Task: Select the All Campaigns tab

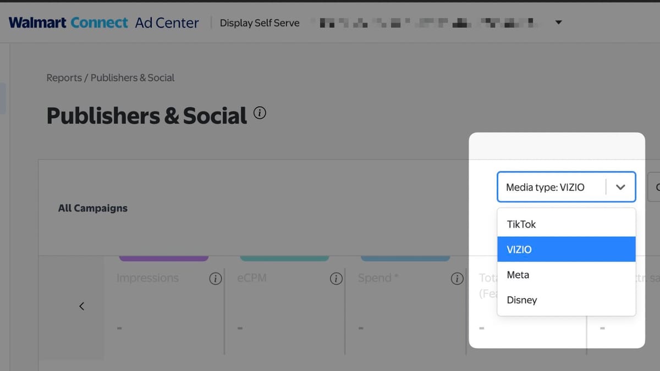Action: click(x=92, y=208)
